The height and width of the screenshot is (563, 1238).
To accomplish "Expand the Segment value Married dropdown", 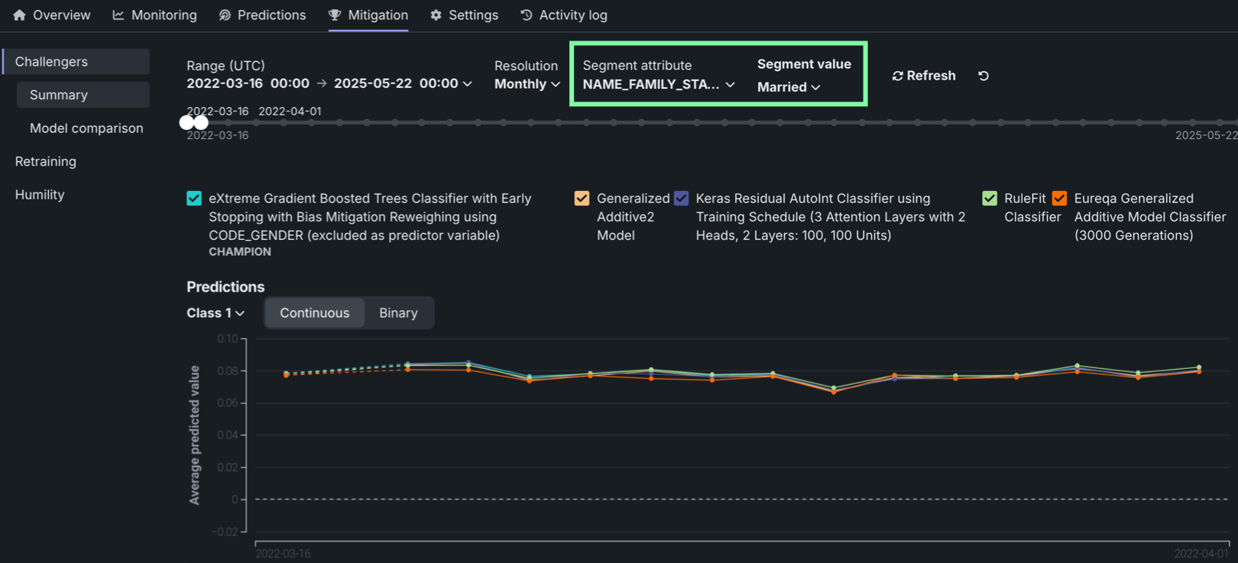I will click(789, 87).
